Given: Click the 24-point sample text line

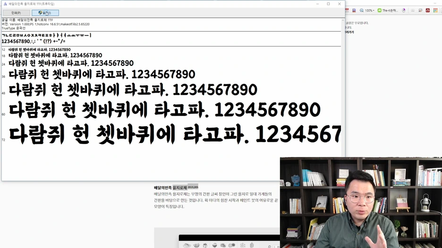Looking at the screenshot, I should 71,63.
